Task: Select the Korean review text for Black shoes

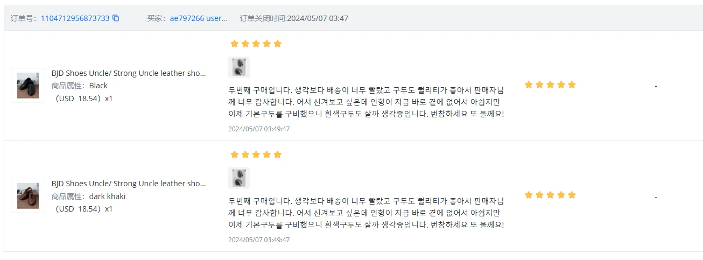Action: (x=366, y=101)
